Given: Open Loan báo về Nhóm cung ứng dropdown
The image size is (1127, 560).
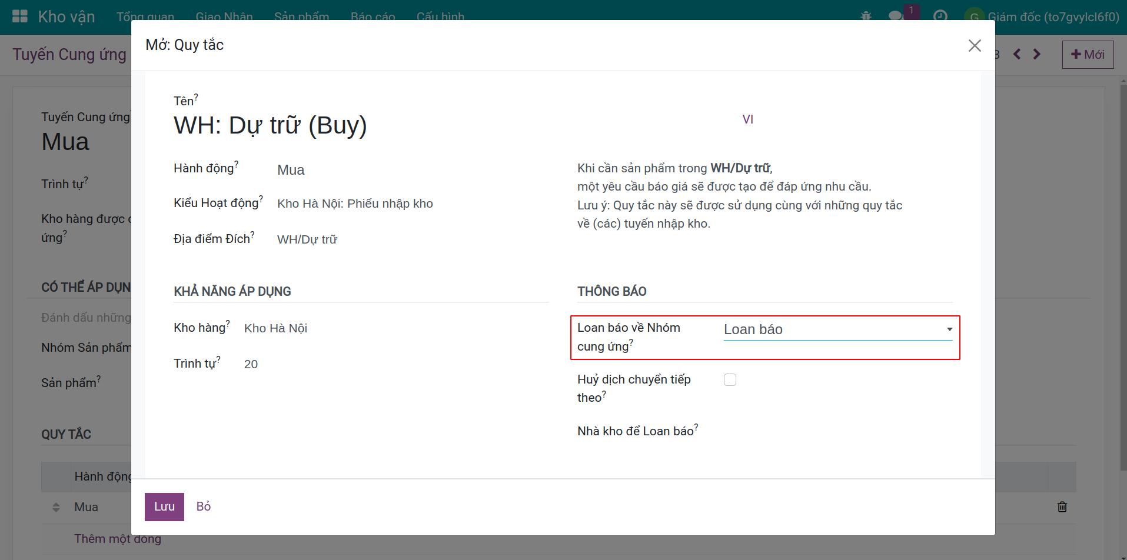Looking at the screenshot, I should 838,329.
